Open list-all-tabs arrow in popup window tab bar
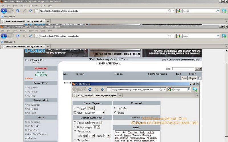The height and width of the screenshot is (142, 228). tap(197, 95)
